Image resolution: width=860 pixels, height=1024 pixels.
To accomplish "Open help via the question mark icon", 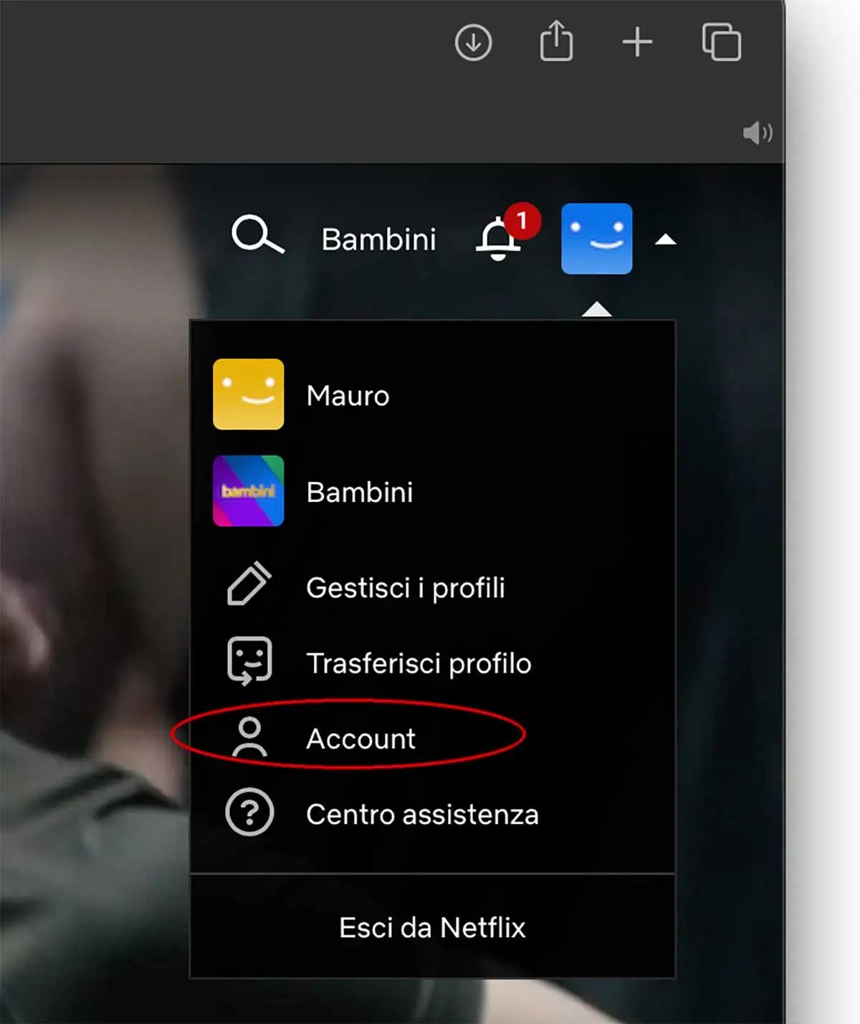I will [248, 813].
